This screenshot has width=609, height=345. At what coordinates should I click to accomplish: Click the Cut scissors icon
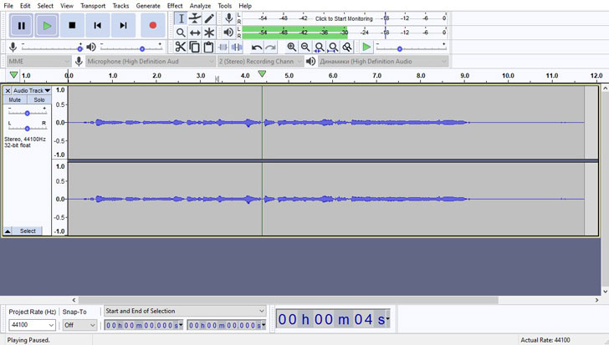pos(181,48)
